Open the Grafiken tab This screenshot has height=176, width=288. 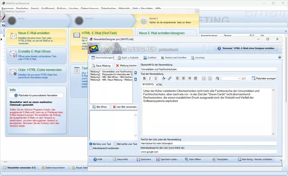click(150, 58)
